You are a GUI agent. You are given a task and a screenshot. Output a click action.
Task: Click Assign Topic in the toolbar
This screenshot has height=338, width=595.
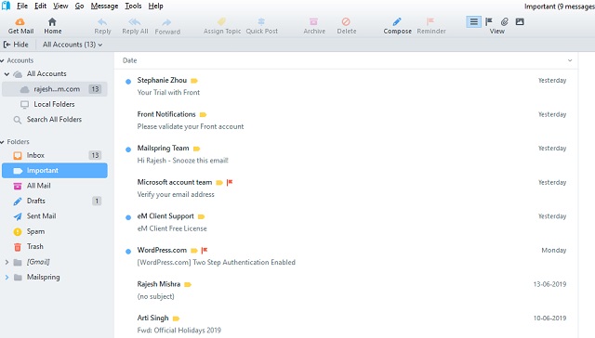[x=222, y=26]
